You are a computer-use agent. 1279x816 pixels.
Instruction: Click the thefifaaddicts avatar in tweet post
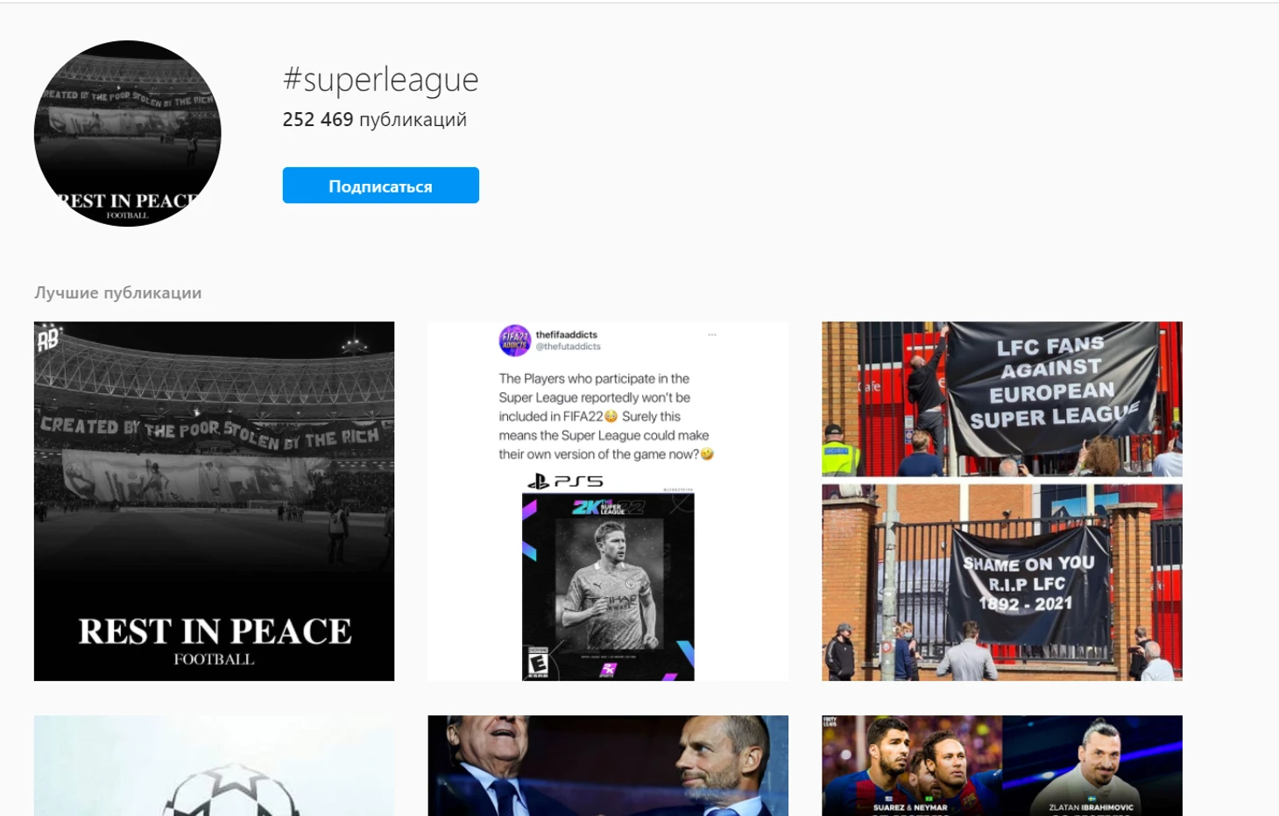click(515, 341)
